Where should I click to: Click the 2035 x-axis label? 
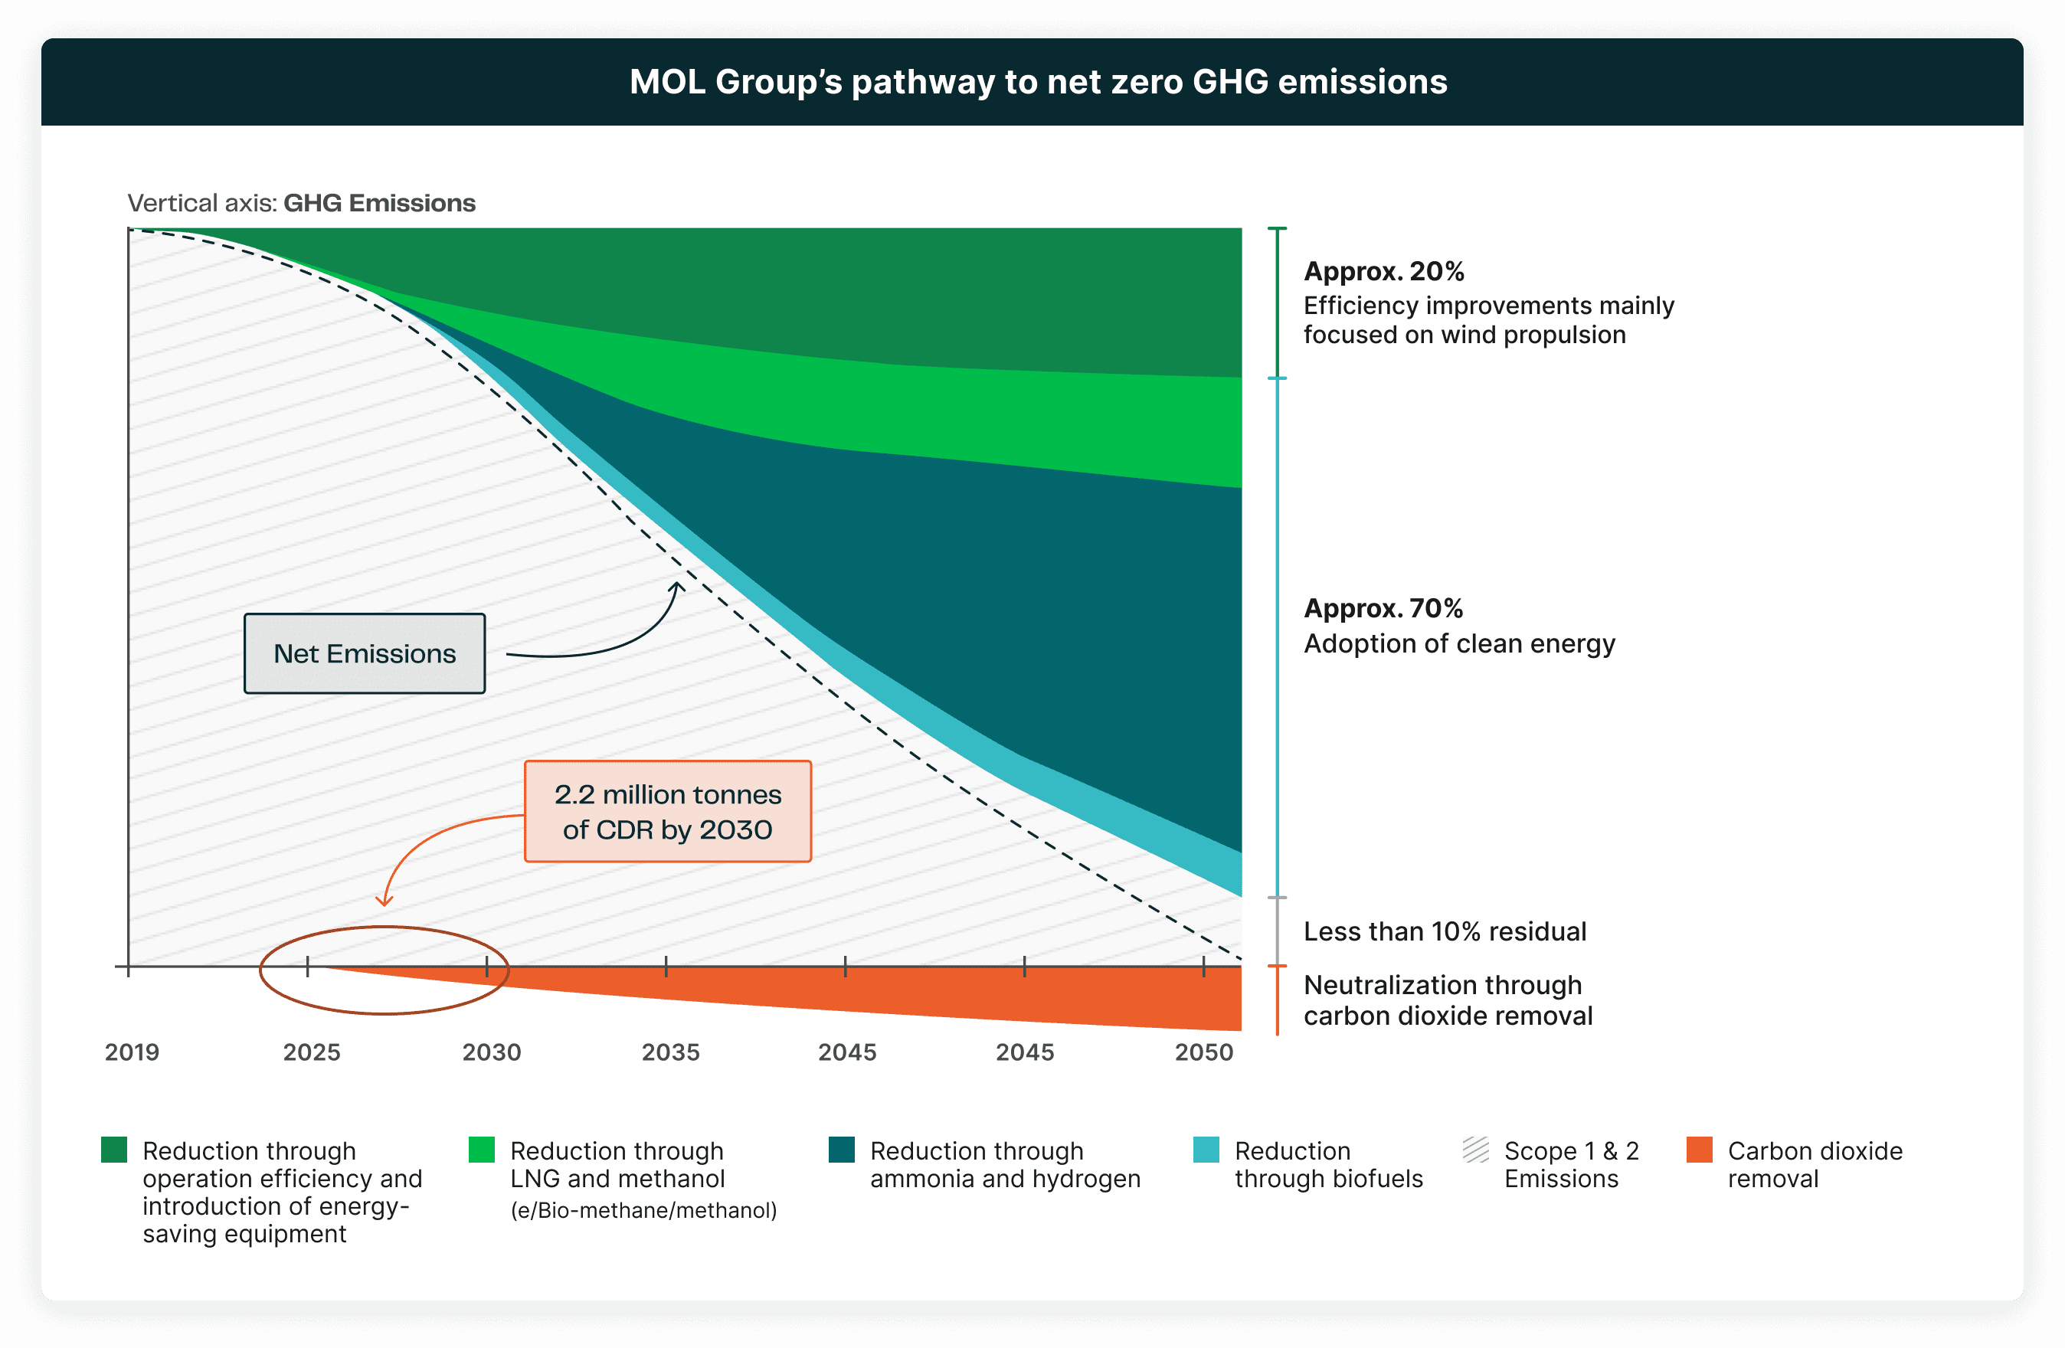(671, 1052)
